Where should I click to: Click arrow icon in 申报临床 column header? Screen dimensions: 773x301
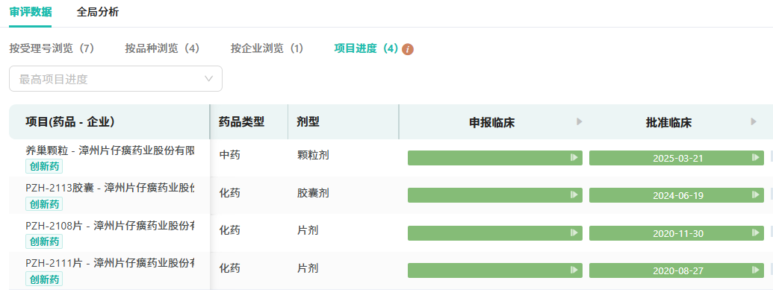pyautogui.click(x=580, y=122)
